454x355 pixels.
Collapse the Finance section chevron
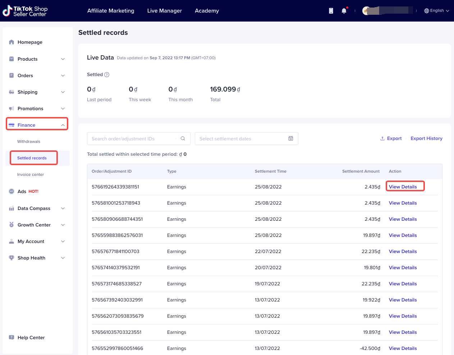click(x=63, y=125)
